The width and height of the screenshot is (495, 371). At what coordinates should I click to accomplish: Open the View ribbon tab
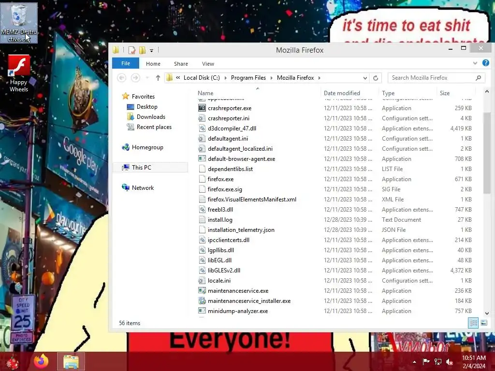(x=208, y=64)
